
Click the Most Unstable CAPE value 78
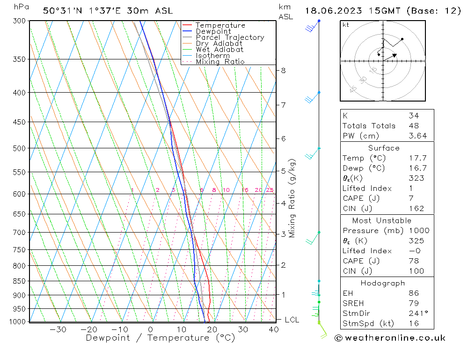pyautogui.click(x=414, y=261)
